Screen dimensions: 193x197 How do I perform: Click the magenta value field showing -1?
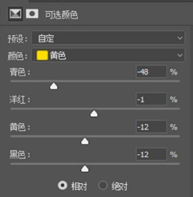tap(151, 99)
